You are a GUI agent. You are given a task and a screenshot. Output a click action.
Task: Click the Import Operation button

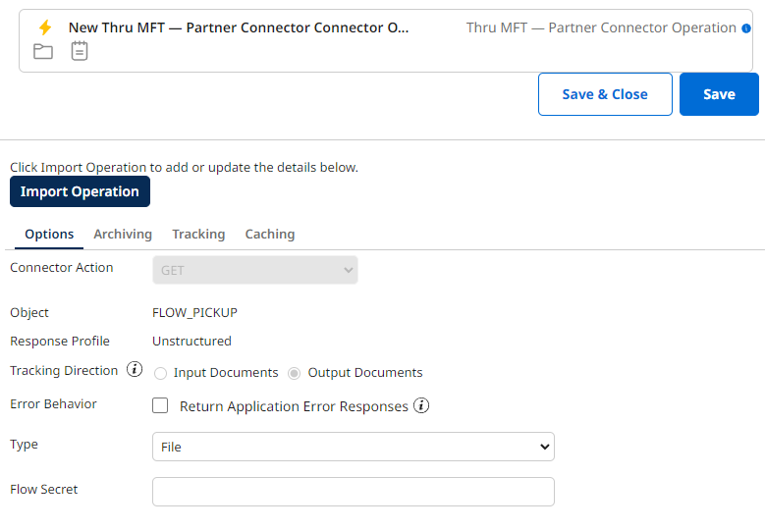click(80, 191)
